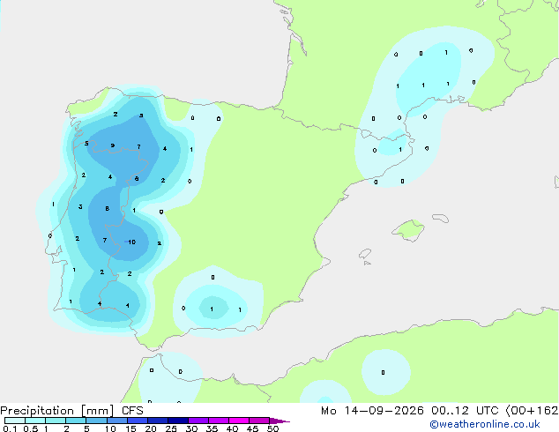
Task: Open the weatheronline.co.uk copyright link
Action: [485, 424]
